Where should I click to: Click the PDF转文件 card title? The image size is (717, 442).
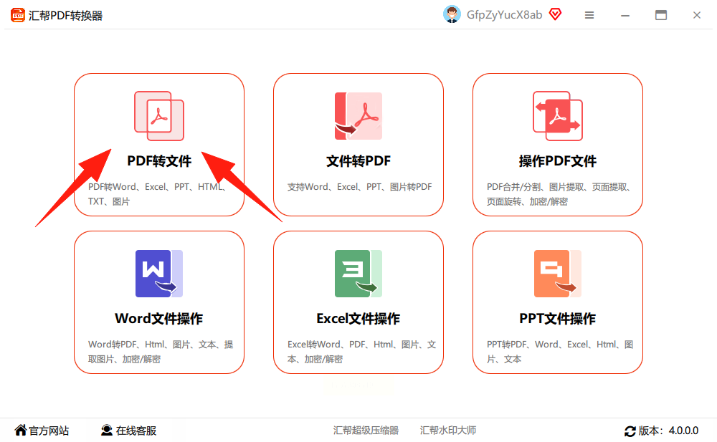(159, 161)
